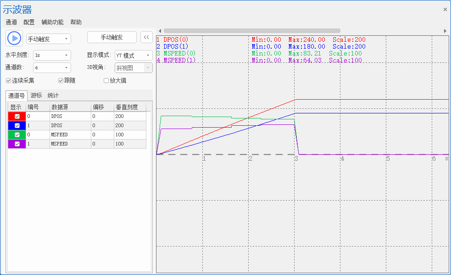Toggle the 跟随 checkbox

[x=61, y=81]
